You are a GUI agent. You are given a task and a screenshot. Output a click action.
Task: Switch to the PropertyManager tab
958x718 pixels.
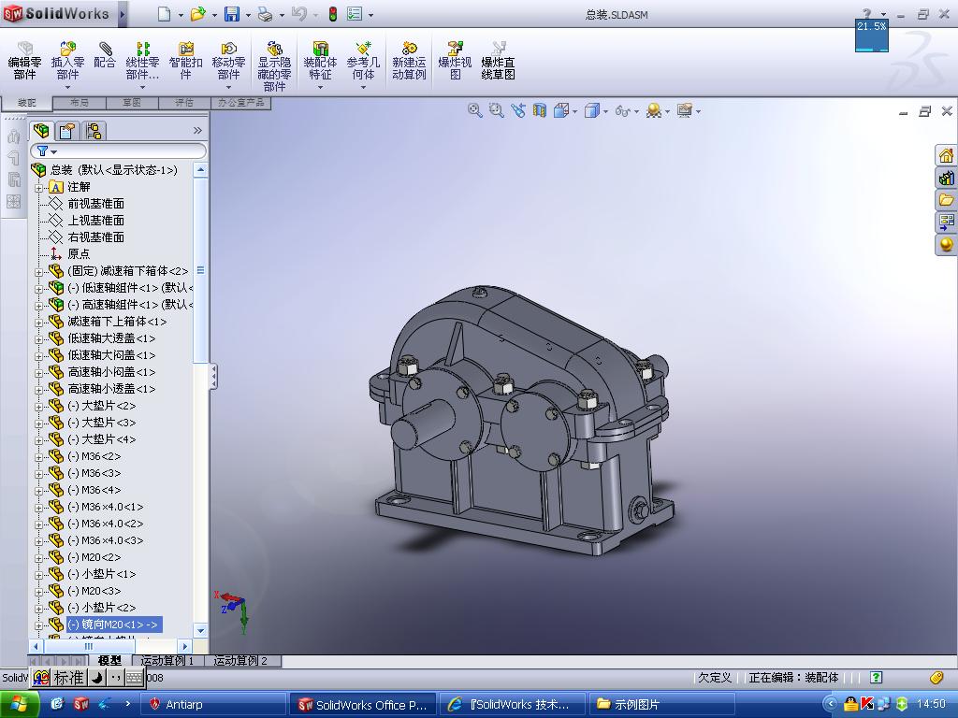[x=67, y=130]
